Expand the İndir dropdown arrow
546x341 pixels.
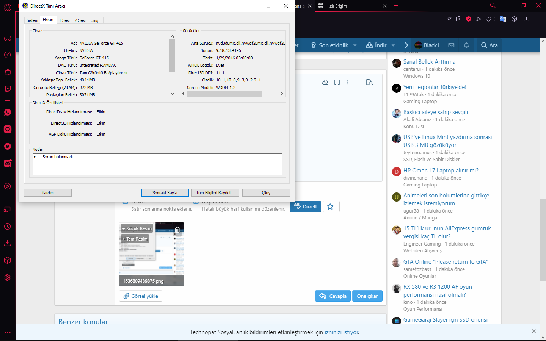(x=393, y=45)
